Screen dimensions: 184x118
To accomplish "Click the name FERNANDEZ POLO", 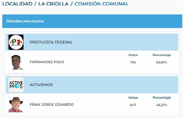I will click(x=47, y=62).
